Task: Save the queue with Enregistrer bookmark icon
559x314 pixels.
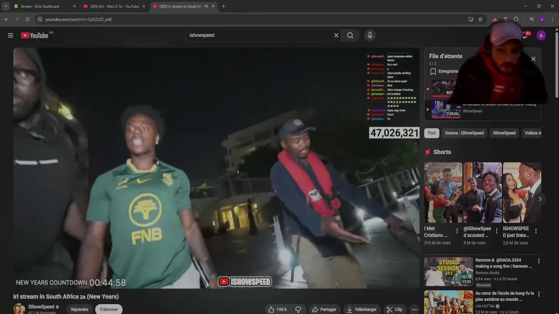Action: coord(433,72)
